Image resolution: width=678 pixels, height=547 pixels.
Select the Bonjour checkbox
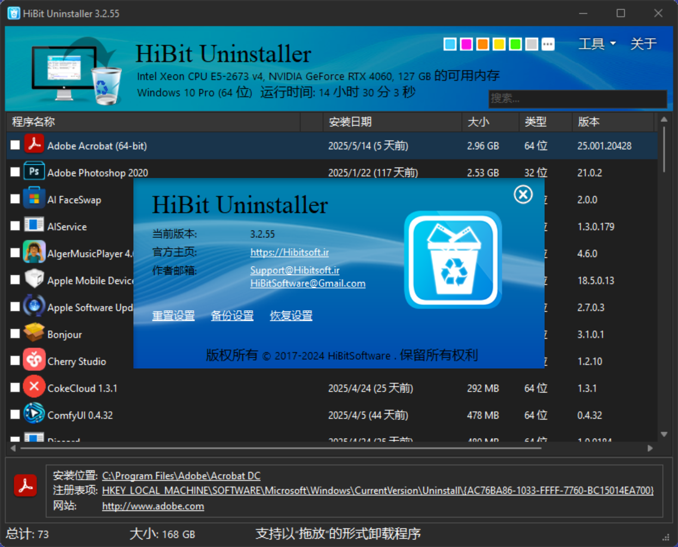click(x=15, y=334)
